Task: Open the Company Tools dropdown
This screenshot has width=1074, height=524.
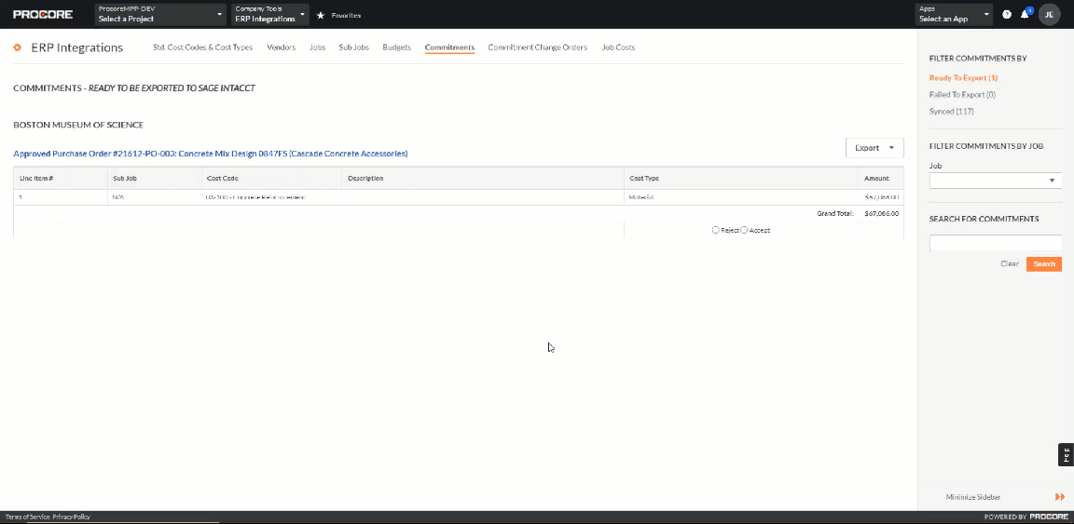Action: pyautogui.click(x=270, y=15)
